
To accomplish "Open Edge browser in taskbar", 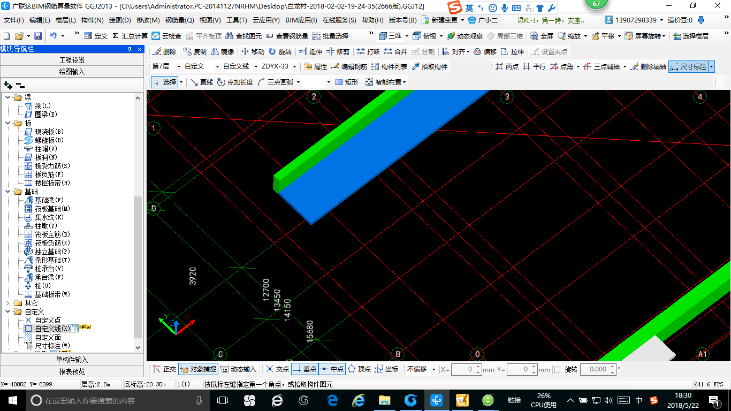I will click(332, 400).
